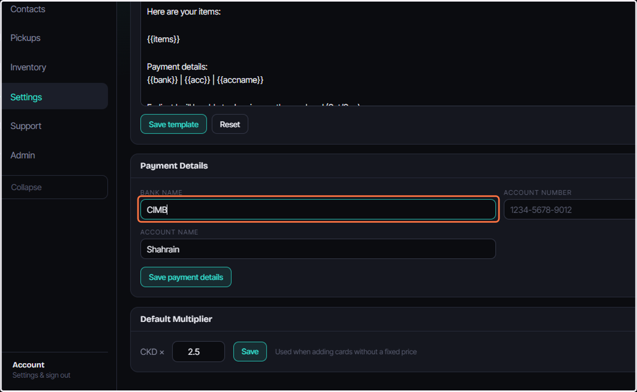The width and height of the screenshot is (637, 392).
Task: Select the Settings sidebar item
Action: pyautogui.click(x=55, y=97)
